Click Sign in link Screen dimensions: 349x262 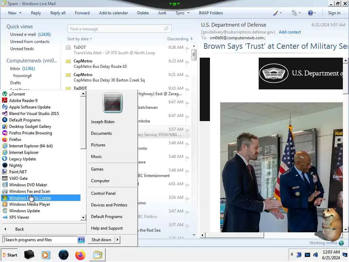(334, 13)
